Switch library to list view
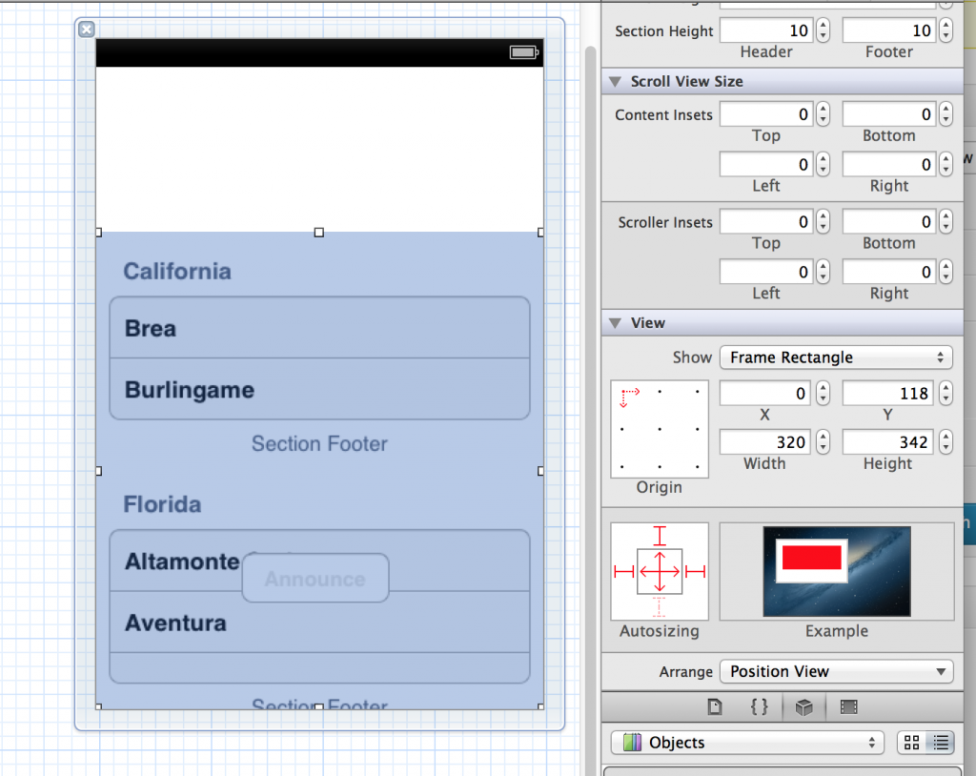 click(941, 743)
